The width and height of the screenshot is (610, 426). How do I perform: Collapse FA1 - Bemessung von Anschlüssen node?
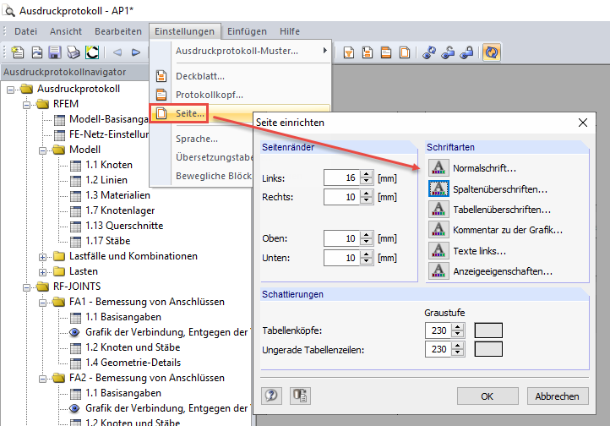click(43, 303)
